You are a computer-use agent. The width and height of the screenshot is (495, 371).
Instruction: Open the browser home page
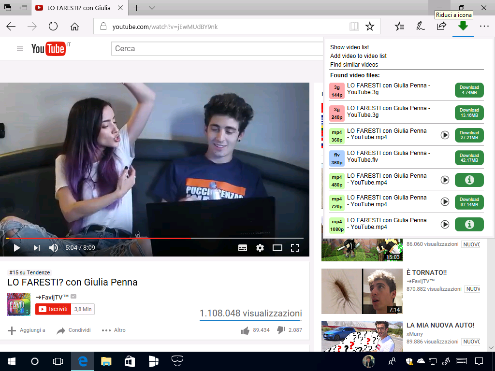click(x=74, y=27)
